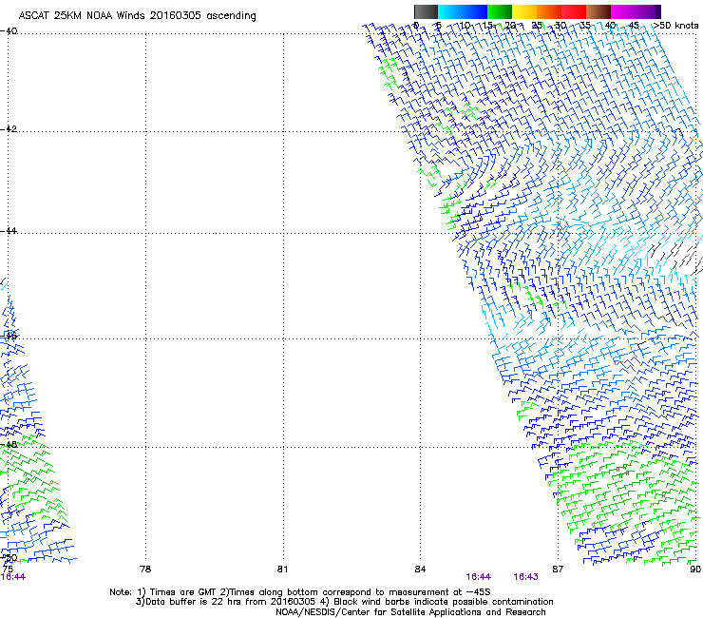
Task: Click the '-46' latitude axis label
Action: click(9, 336)
